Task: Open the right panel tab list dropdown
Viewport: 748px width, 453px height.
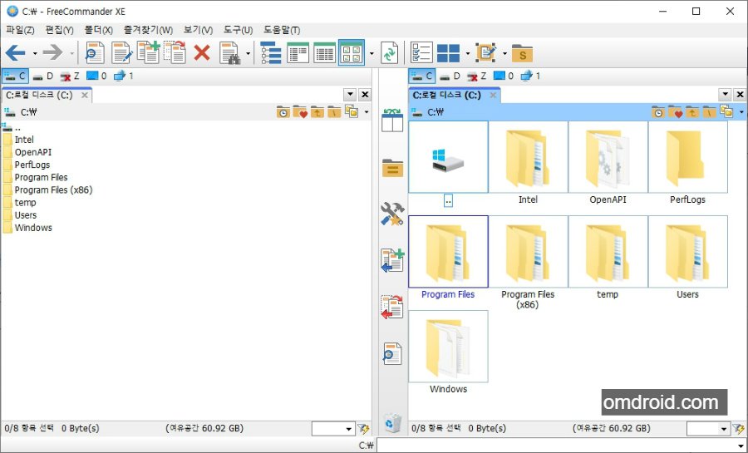Action: (725, 95)
